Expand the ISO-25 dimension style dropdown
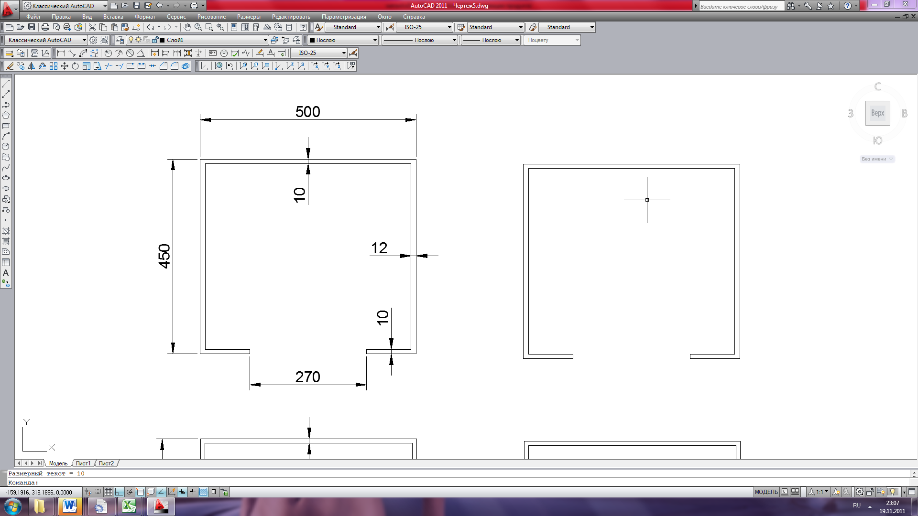The image size is (918, 516). [449, 27]
